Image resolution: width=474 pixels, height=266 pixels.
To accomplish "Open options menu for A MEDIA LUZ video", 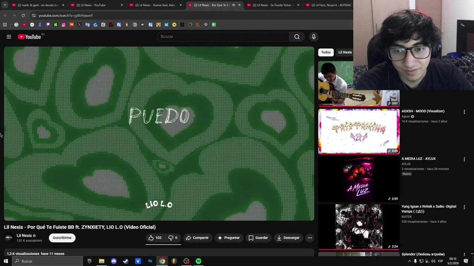I will 464,159.
